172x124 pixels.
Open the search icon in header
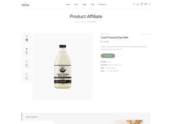click(134, 4)
